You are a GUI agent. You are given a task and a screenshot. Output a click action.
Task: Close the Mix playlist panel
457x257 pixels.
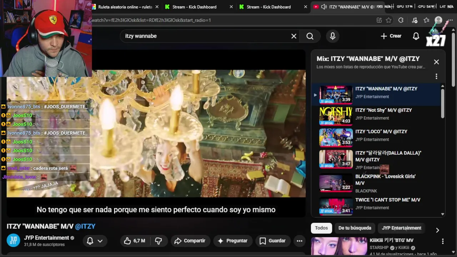coord(436,62)
